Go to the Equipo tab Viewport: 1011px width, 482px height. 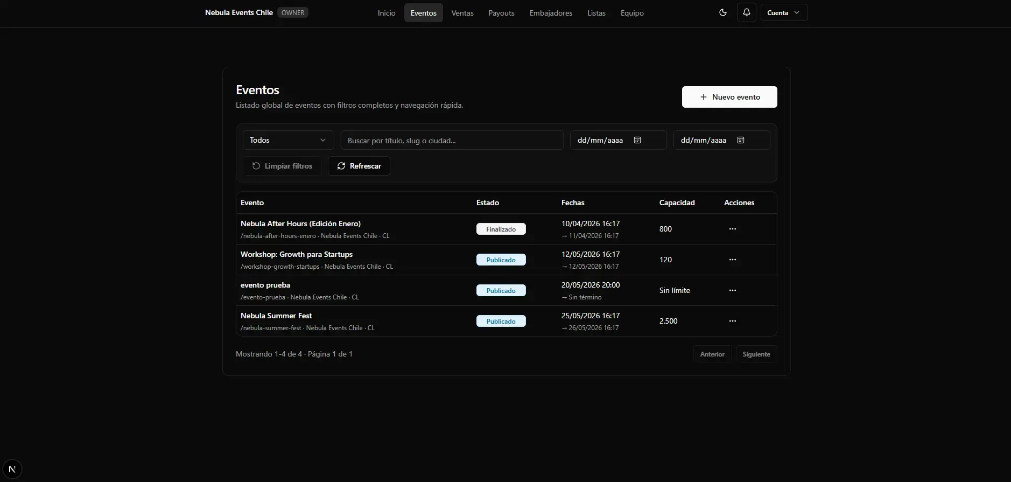[632, 13]
